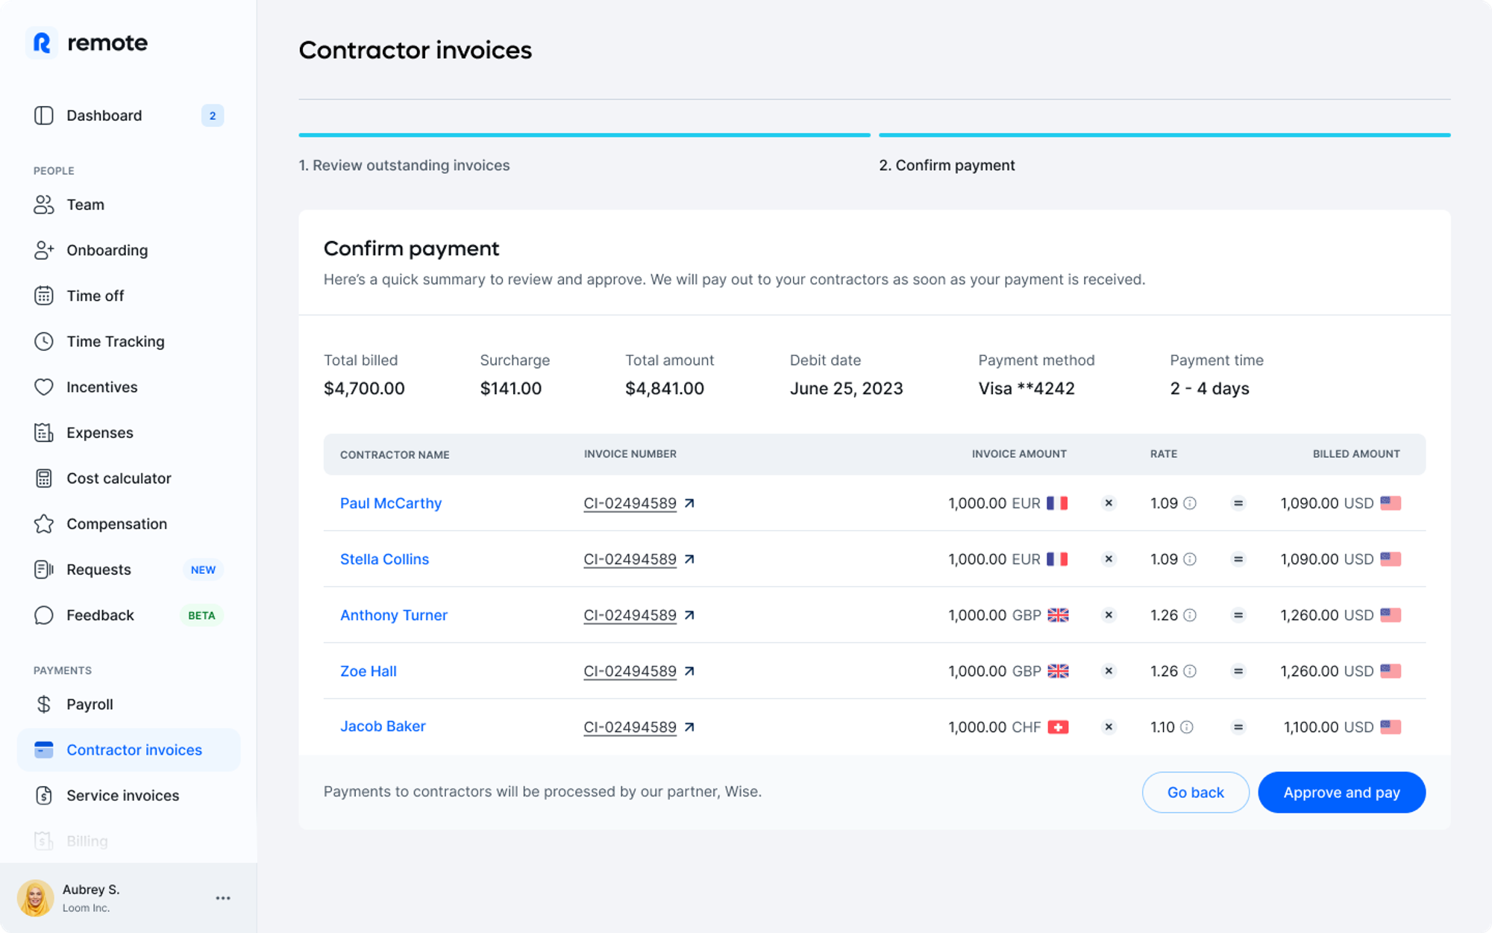Select the Time off calendar icon
Viewport: 1492px width, 933px height.
pyautogui.click(x=43, y=296)
